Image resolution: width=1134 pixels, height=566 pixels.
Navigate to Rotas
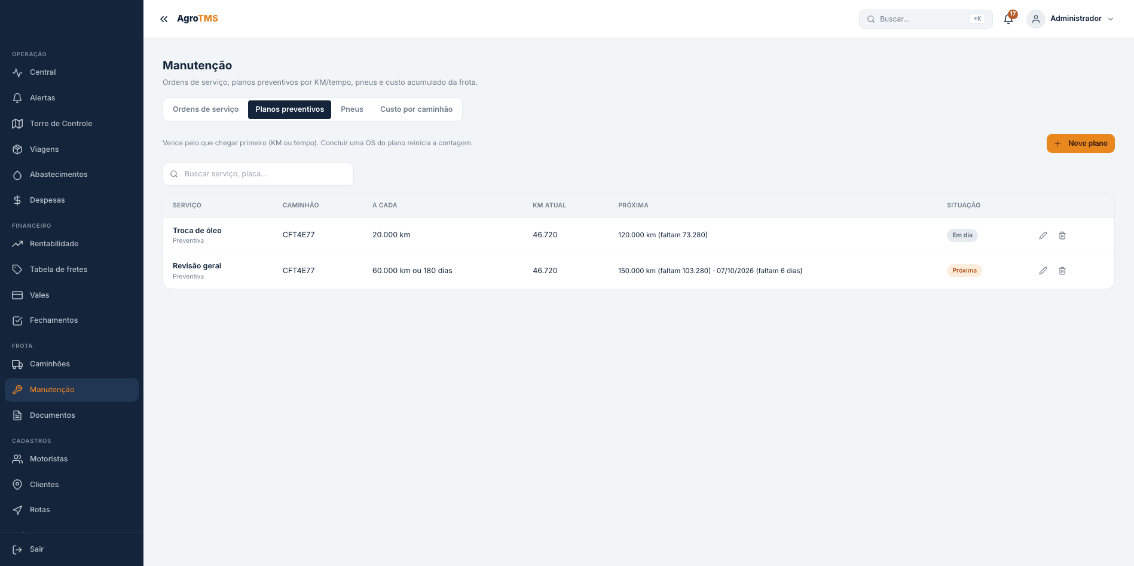coord(72,510)
